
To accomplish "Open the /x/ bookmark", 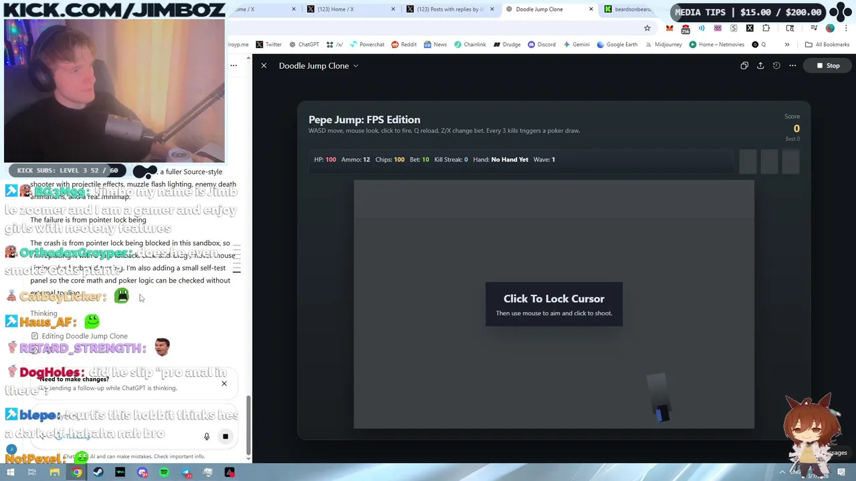I will tap(334, 45).
